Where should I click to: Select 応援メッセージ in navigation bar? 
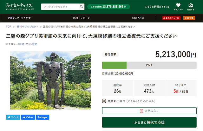point(82,18)
